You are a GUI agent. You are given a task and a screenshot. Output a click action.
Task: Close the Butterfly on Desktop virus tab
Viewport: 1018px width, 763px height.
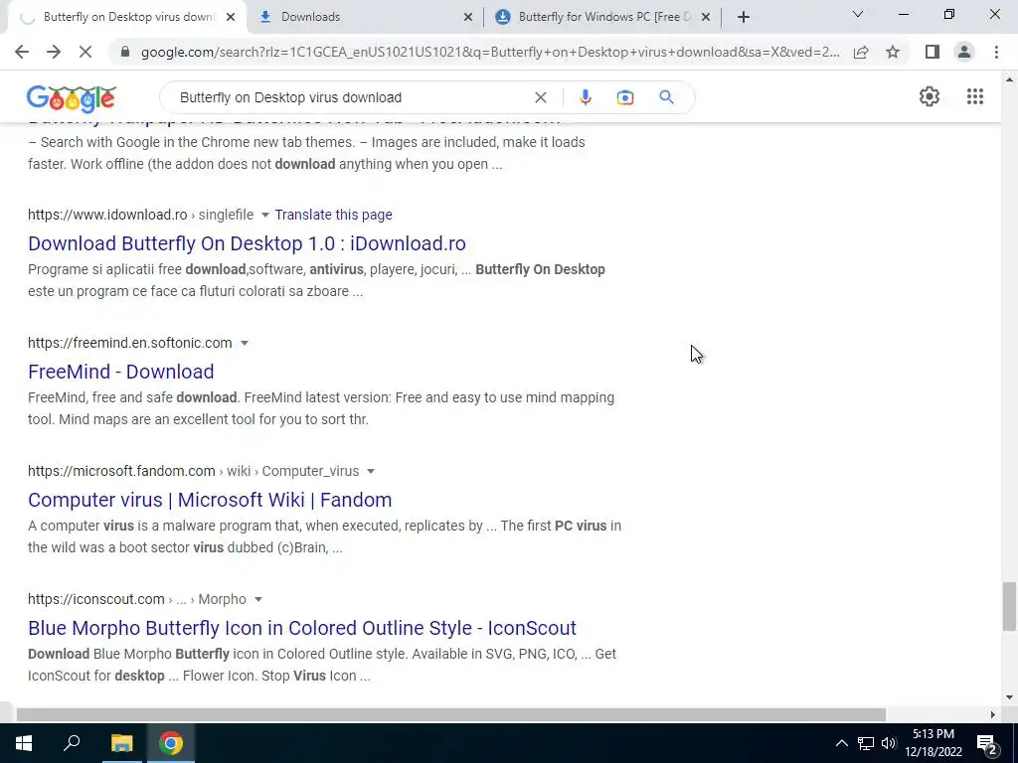[231, 17]
